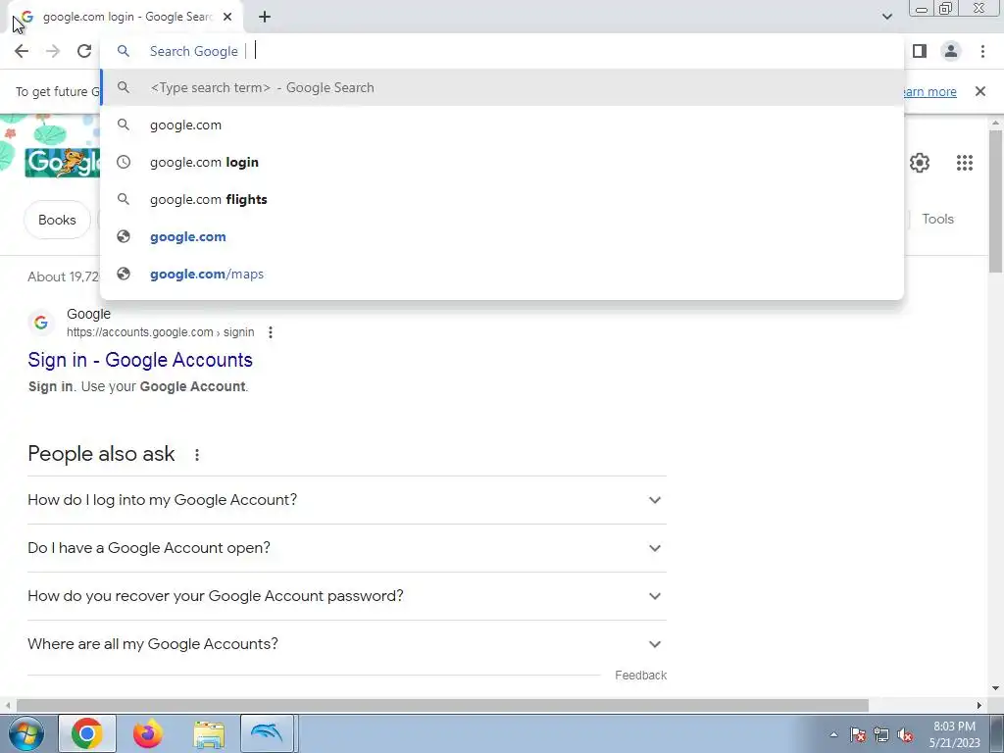
Task: Choose the google.com login history suggestion
Action: (502, 162)
